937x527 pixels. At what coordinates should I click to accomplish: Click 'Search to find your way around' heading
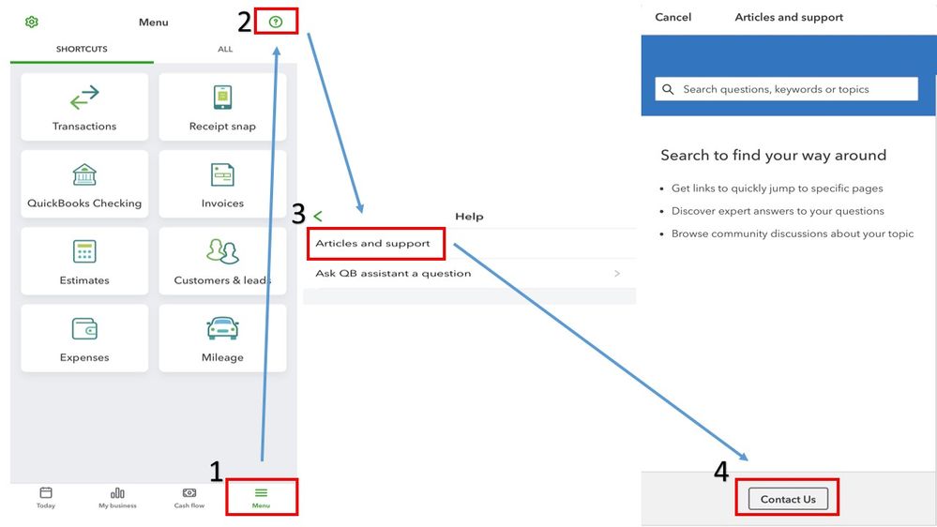773,156
